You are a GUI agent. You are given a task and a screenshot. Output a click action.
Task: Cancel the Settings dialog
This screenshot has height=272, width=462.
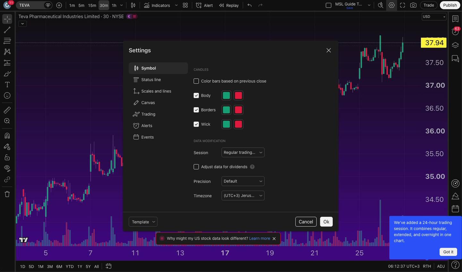306,222
